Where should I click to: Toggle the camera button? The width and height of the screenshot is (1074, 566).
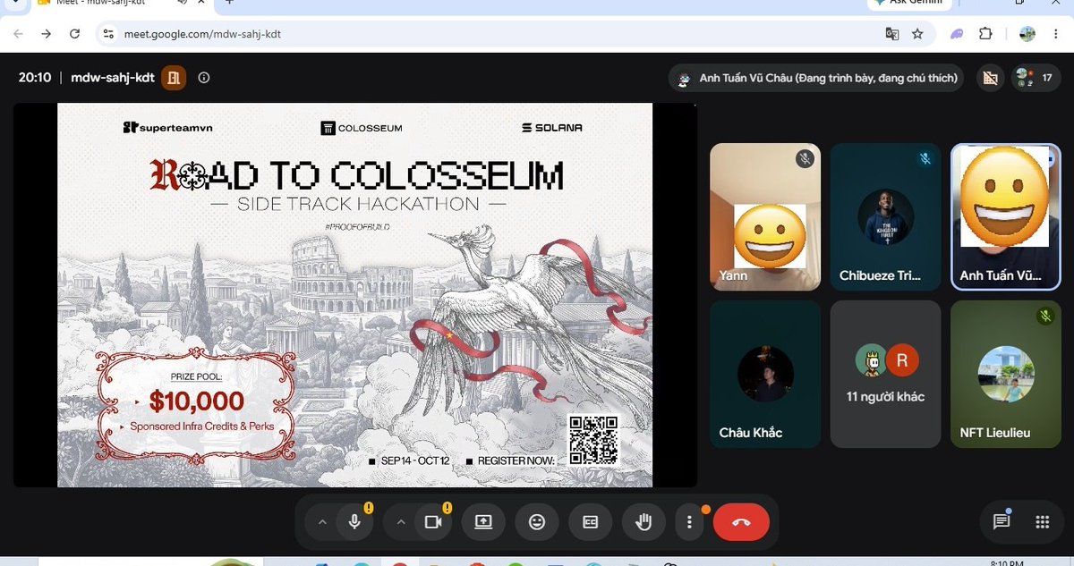[434, 522]
